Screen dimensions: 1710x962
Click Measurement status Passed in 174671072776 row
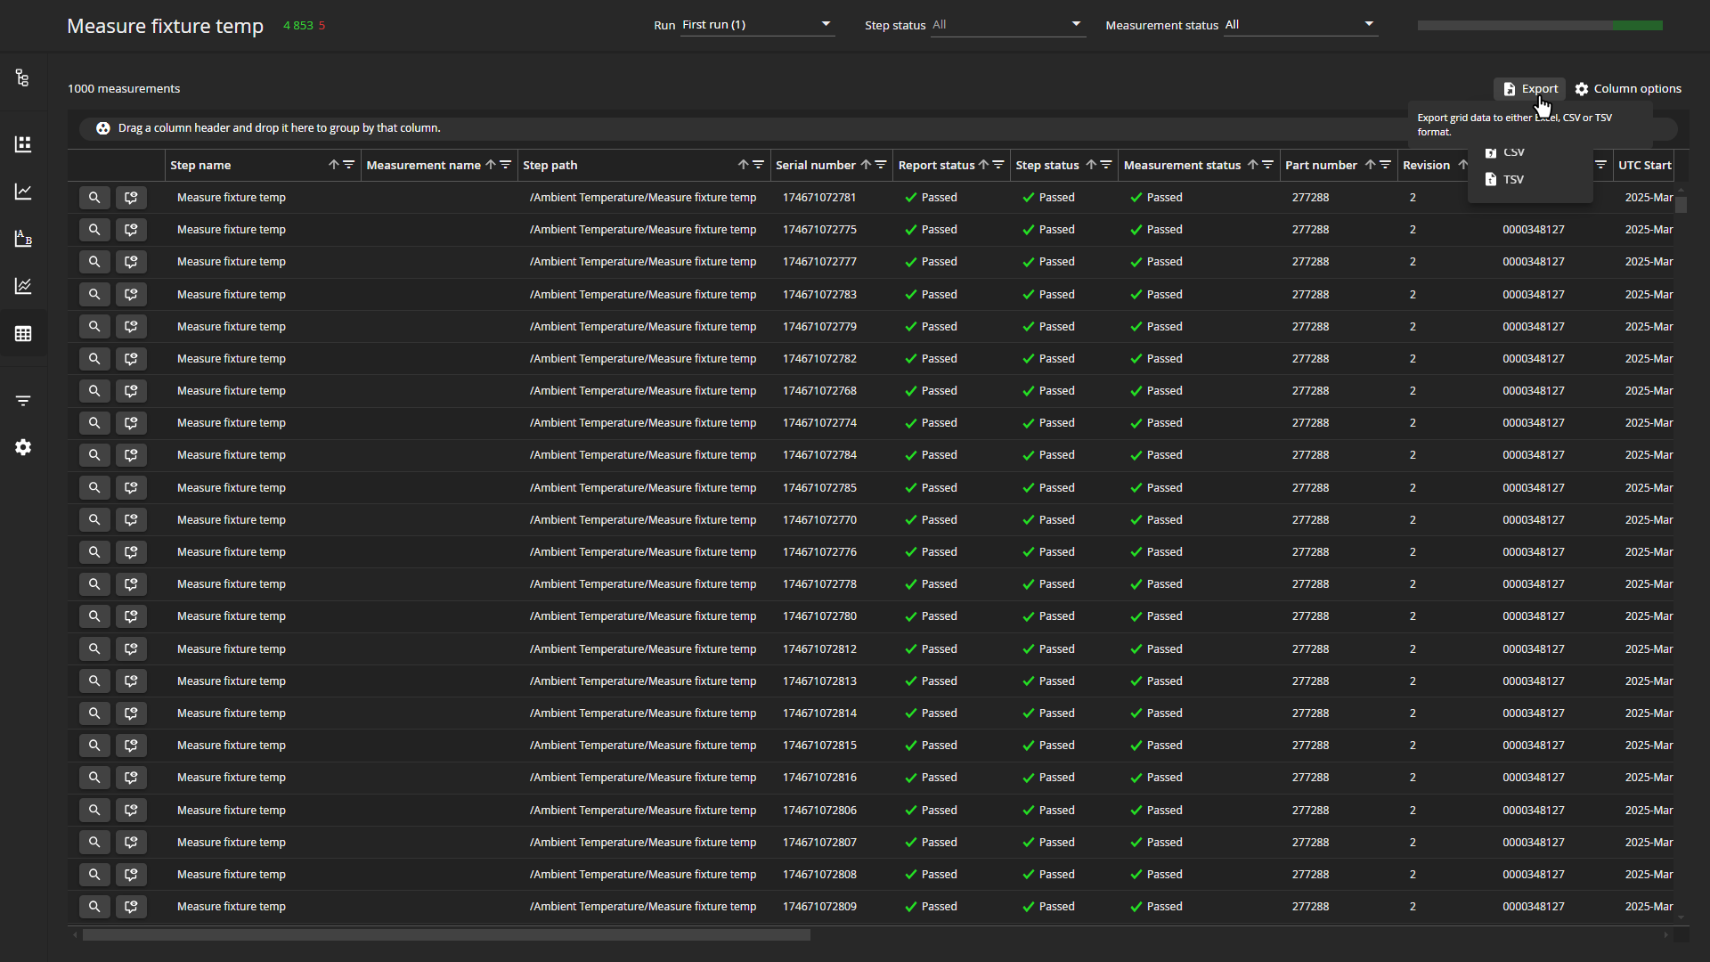tap(1156, 552)
